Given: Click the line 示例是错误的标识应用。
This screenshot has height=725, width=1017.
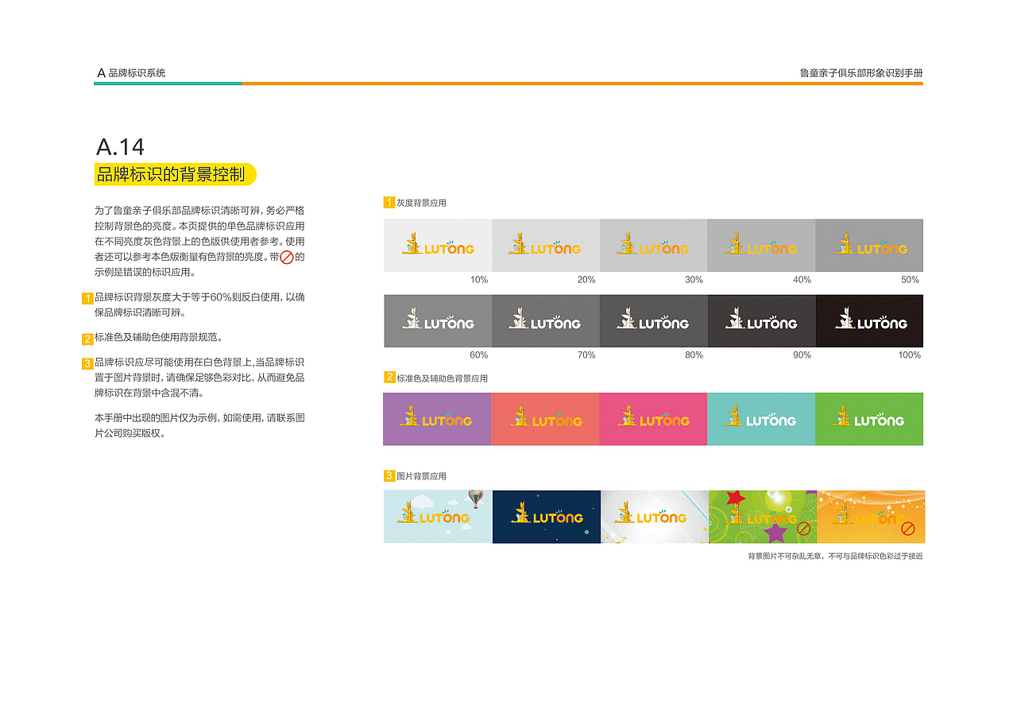Looking at the screenshot, I should click(145, 272).
